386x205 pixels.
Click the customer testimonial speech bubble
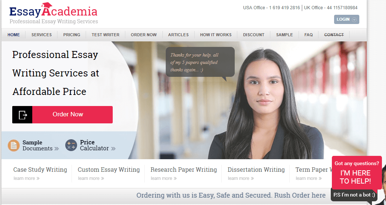(x=200, y=62)
